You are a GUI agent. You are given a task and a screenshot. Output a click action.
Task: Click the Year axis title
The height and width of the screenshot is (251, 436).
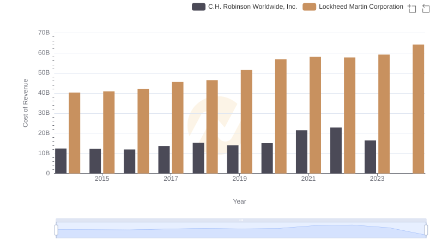pyautogui.click(x=239, y=201)
